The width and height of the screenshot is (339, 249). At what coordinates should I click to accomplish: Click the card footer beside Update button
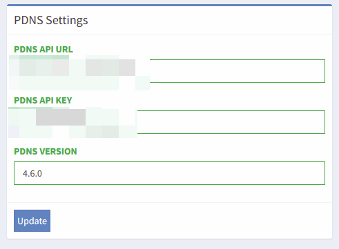(x=191, y=221)
